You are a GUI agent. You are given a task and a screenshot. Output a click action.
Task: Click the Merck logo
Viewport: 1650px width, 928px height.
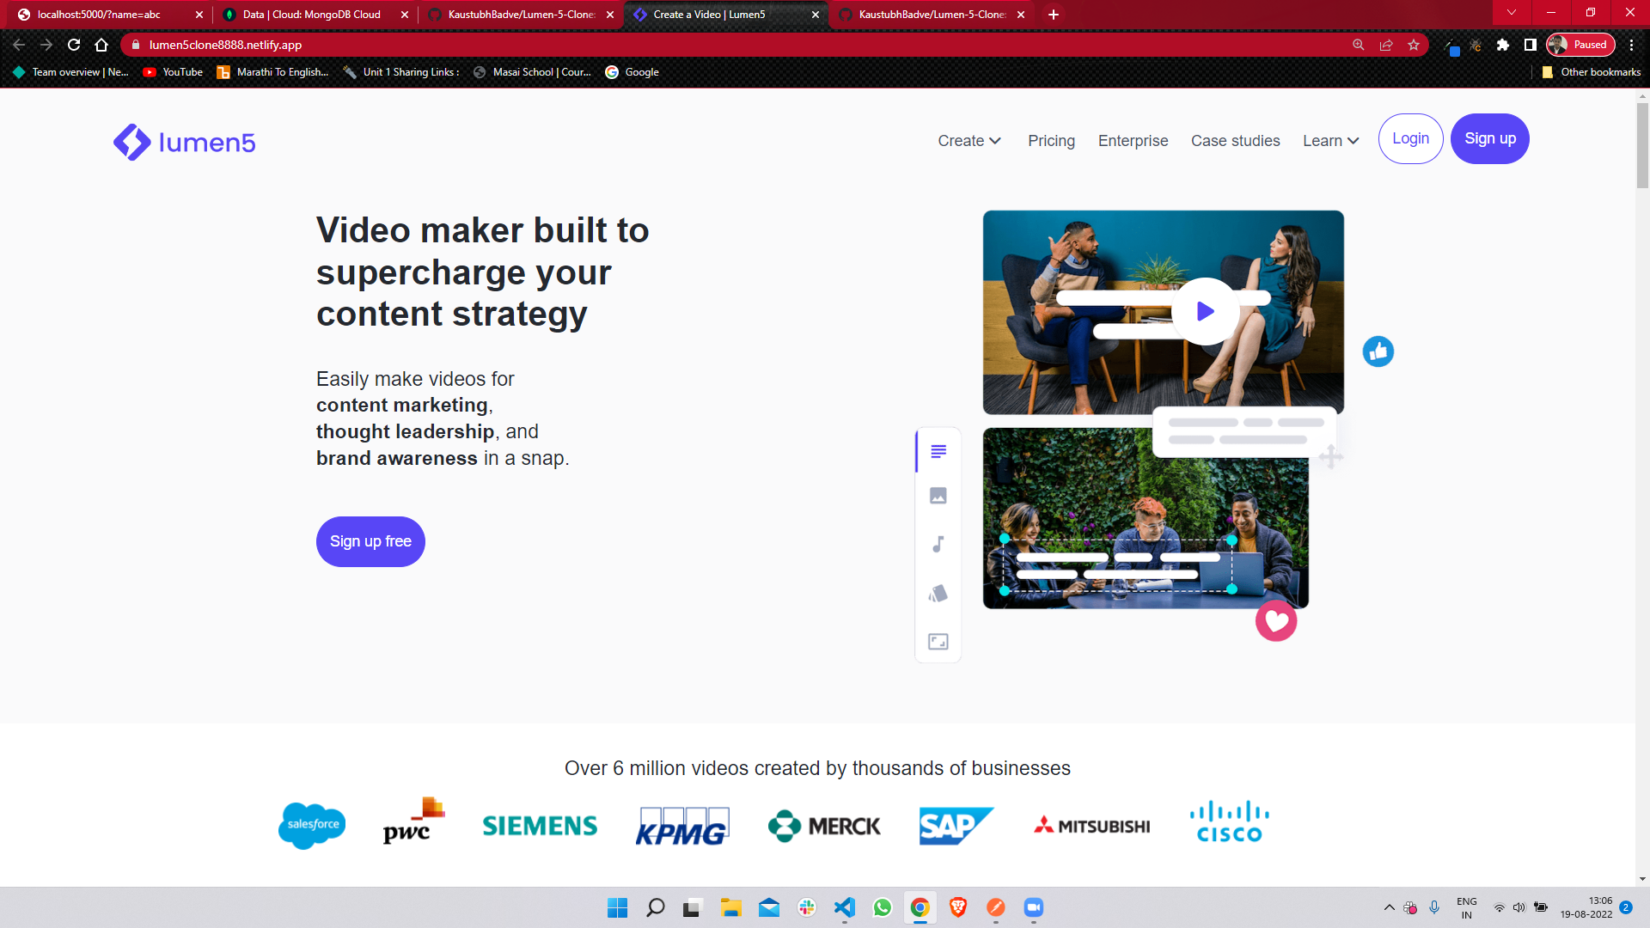tap(824, 826)
